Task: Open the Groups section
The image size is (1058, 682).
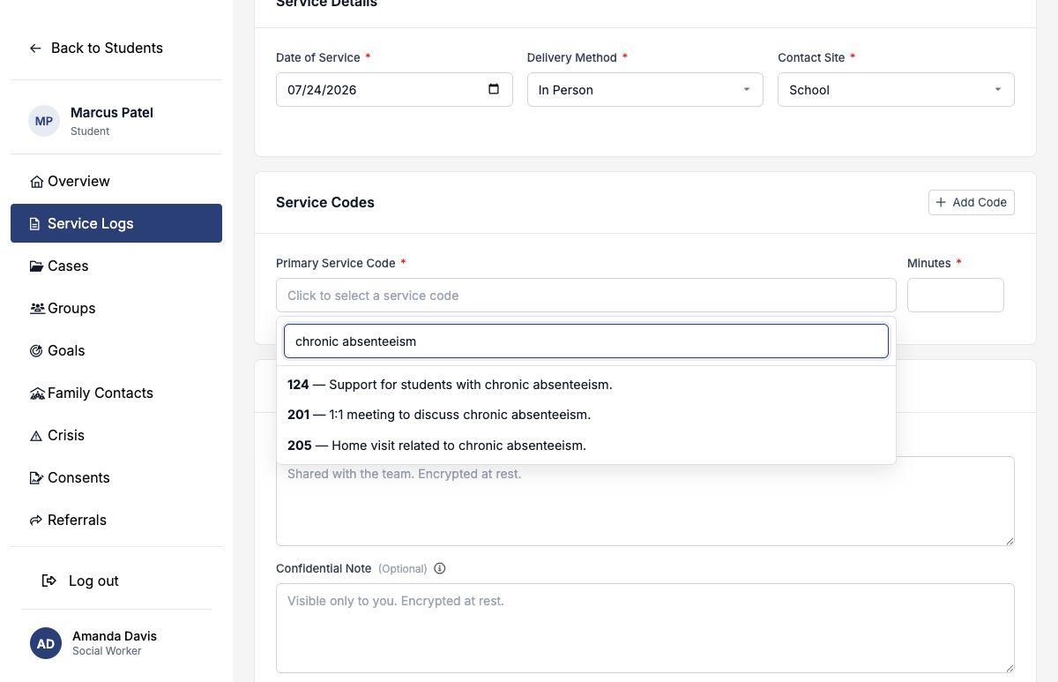Action: click(x=116, y=308)
